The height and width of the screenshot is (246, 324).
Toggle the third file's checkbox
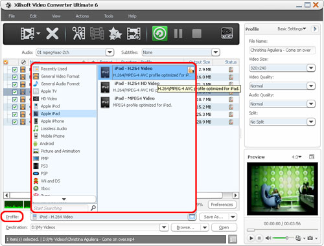pyautogui.click(x=15, y=85)
